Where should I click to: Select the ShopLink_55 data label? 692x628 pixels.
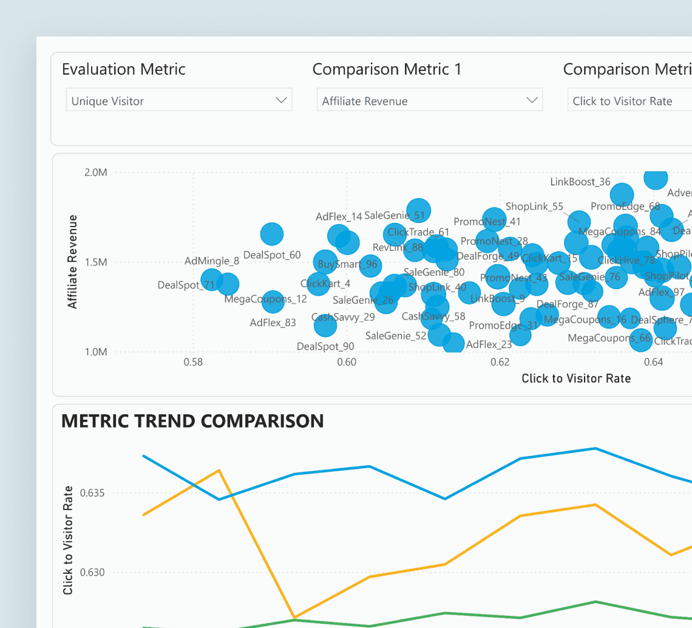click(534, 206)
